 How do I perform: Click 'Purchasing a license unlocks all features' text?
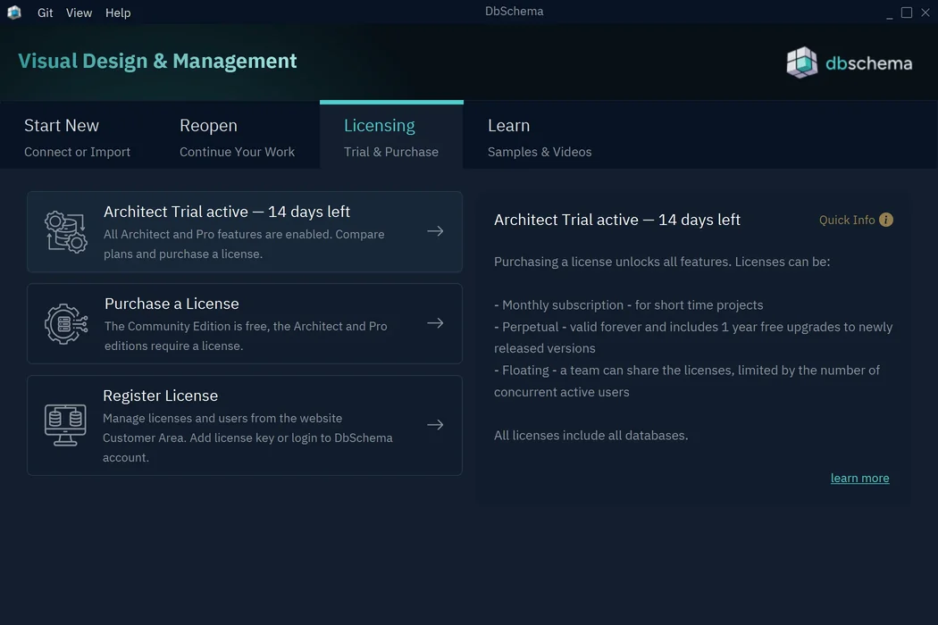(x=662, y=262)
